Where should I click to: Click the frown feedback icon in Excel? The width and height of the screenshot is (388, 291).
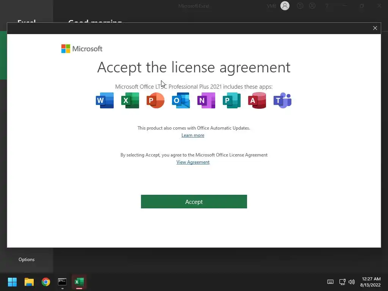click(x=312, y=6)
